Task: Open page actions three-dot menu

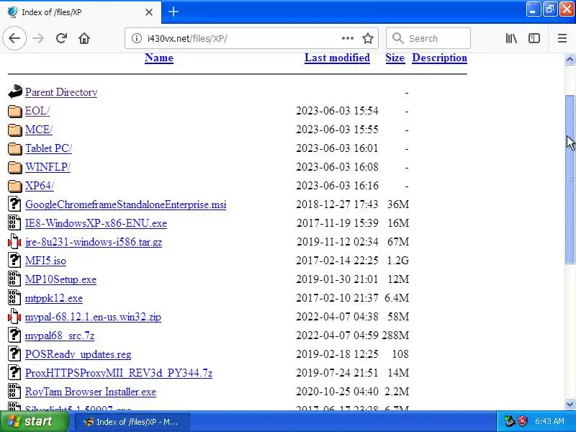Action: tap(348, 38)
